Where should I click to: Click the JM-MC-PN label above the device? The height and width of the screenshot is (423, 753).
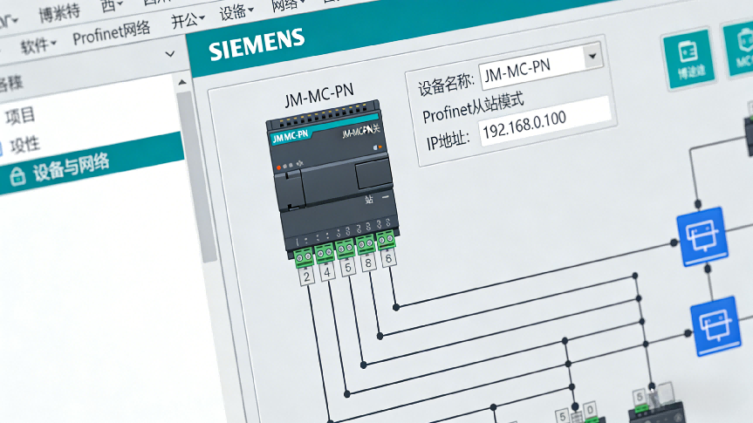[x=319, y=94]
